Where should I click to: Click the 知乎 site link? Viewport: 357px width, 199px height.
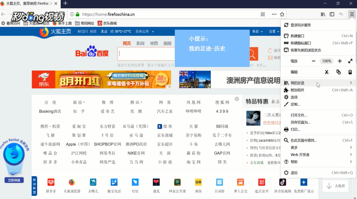79,112
